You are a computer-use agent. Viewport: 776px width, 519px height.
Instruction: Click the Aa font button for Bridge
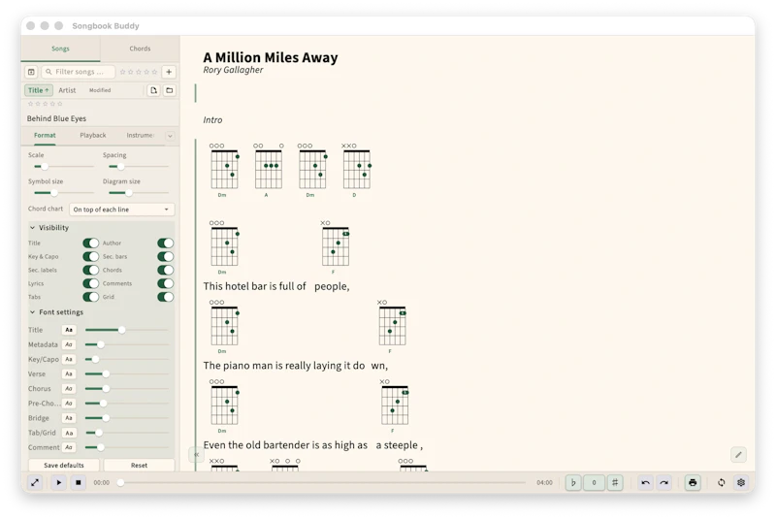tap(69, 418)
